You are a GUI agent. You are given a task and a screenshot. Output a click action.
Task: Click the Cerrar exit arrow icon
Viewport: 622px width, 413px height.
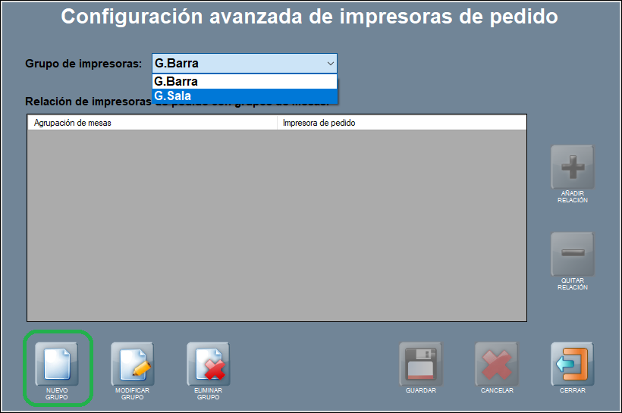pyautogui.click(x=572, y=363)
